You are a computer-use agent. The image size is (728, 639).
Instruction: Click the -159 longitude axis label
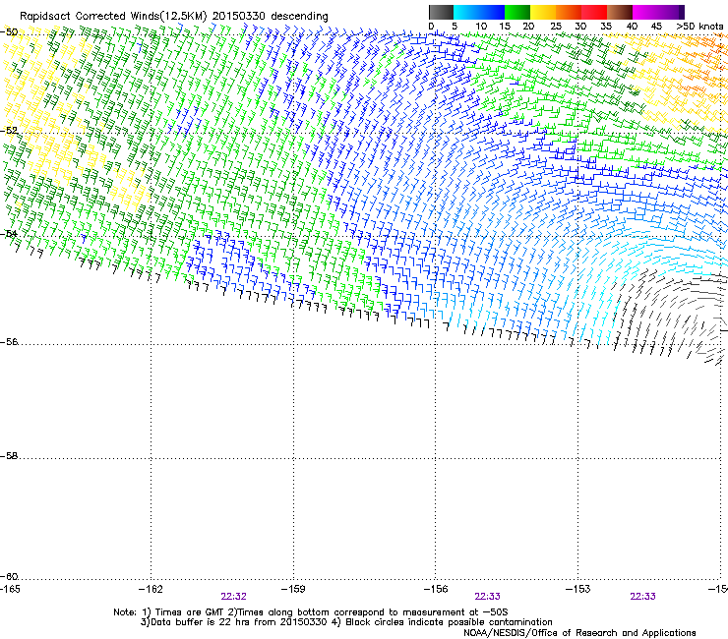293,589
